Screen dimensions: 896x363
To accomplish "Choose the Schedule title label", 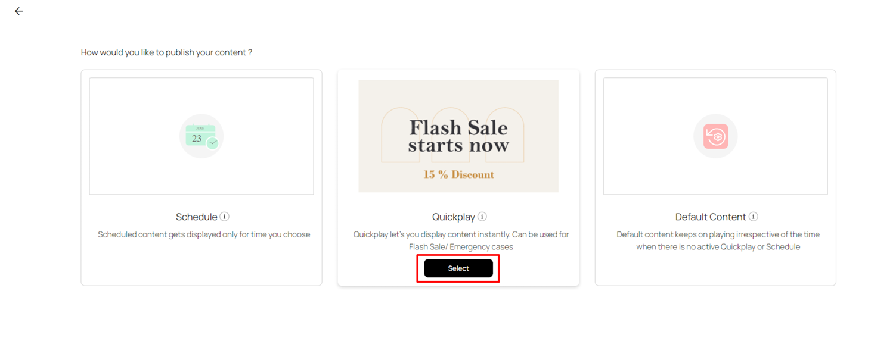I will click(196, 217).
